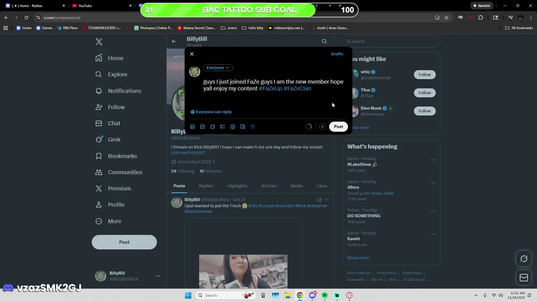
Task: Open more options for #LakeShow trend
Action: coord(433,160)
